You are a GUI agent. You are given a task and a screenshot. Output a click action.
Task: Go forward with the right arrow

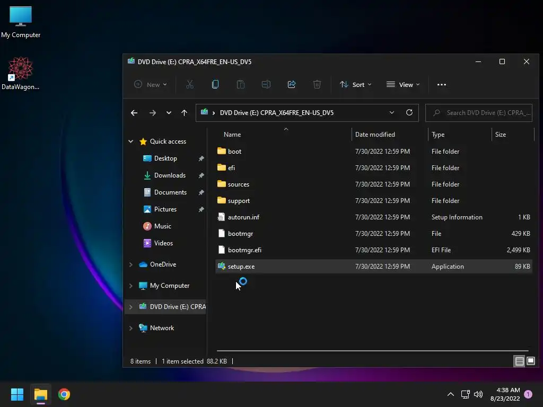[x=152, y=113]
